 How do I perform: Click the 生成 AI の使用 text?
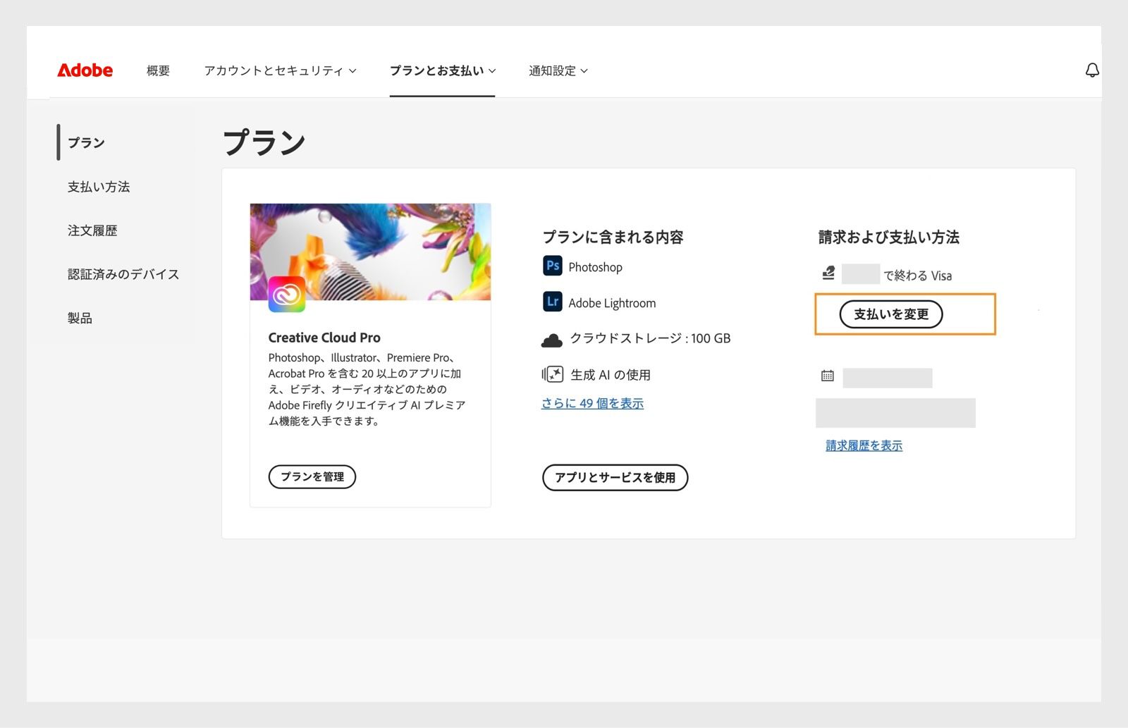(x=611, y=375)
